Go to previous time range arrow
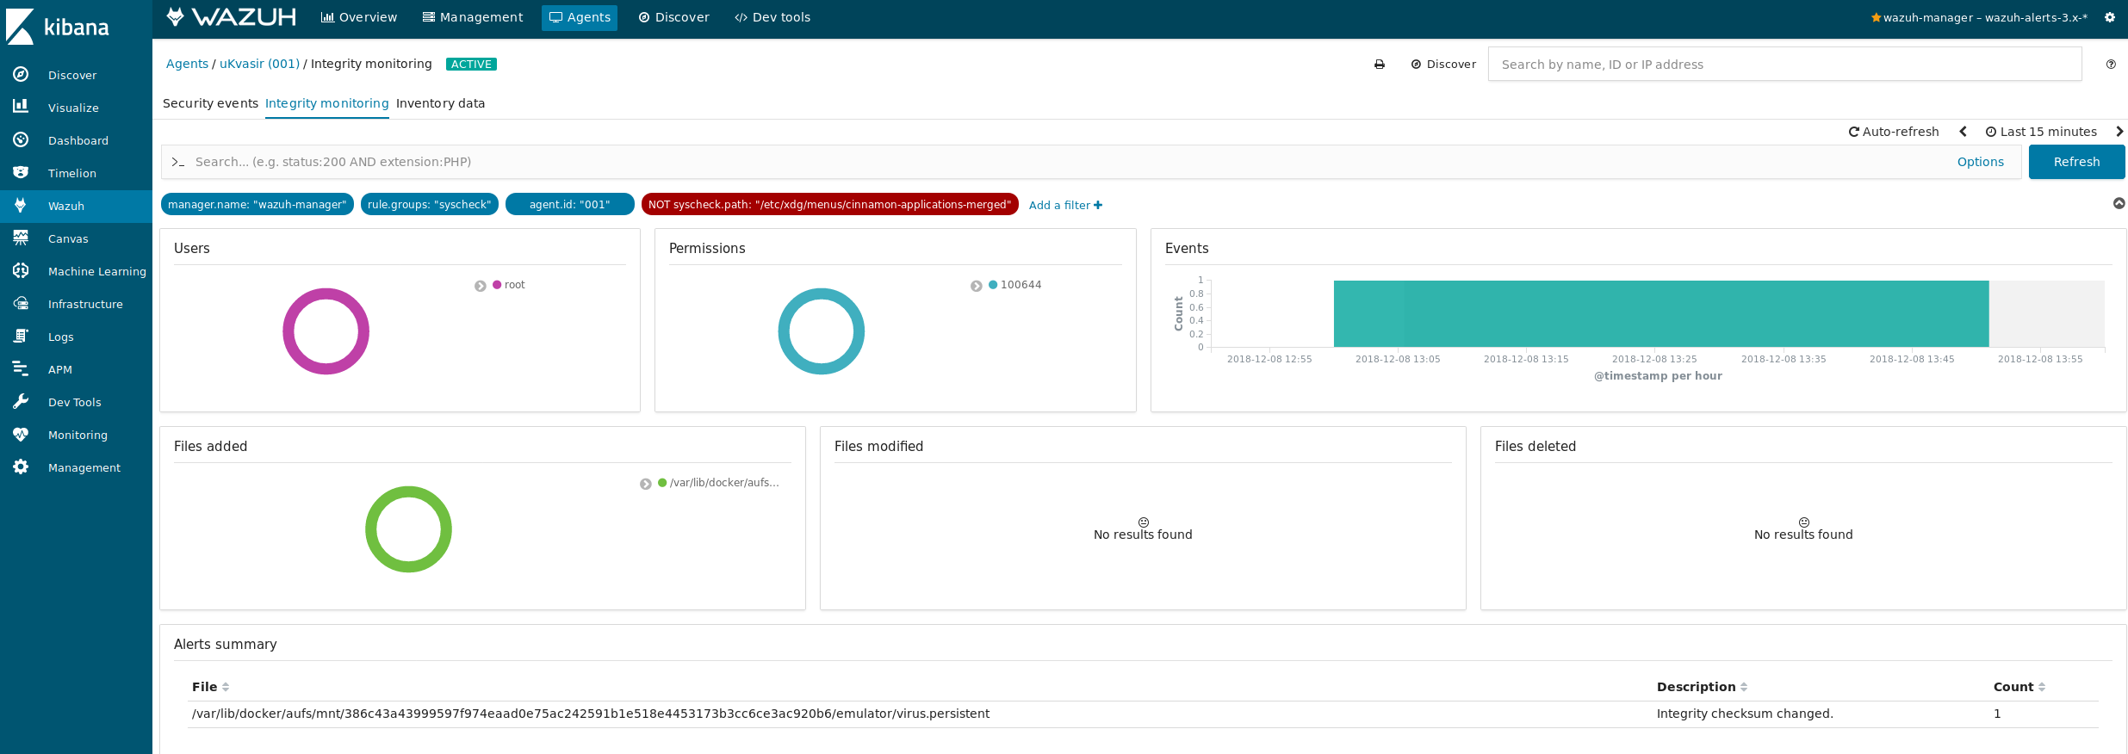The height and width of the screenshot is (754, 2128). 1964,132
